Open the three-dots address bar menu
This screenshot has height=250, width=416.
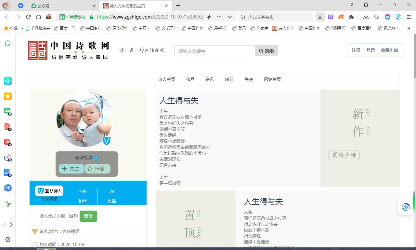click(x=219, y=17)
